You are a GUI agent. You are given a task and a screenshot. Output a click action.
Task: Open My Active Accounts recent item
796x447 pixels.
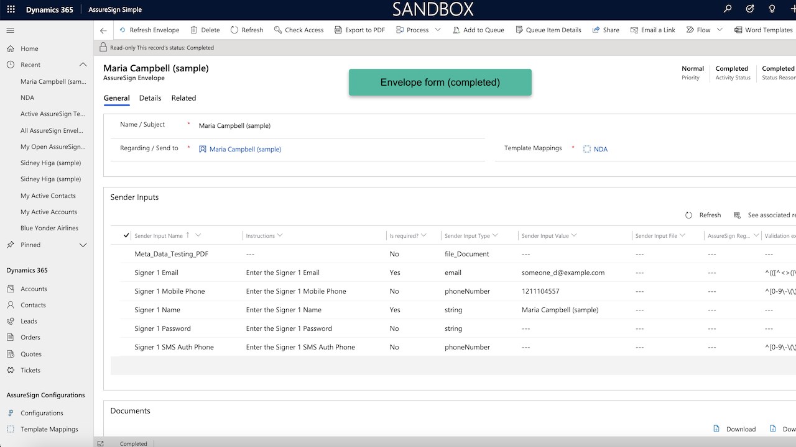[49, 212]
